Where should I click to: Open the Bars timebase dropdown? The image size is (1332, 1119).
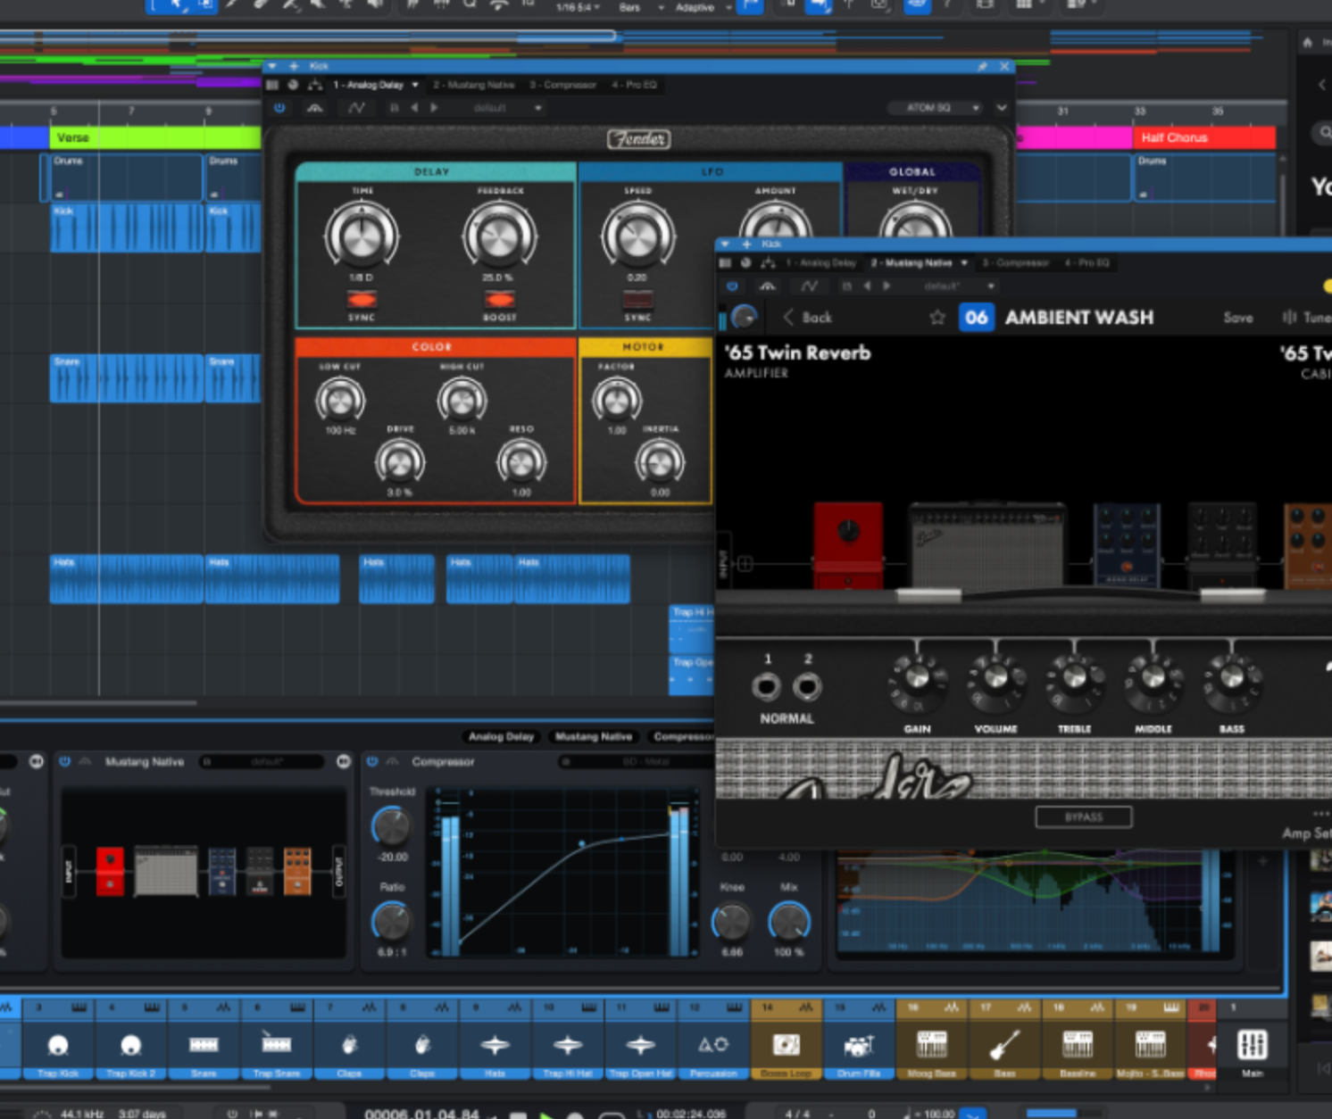point(634,7)
